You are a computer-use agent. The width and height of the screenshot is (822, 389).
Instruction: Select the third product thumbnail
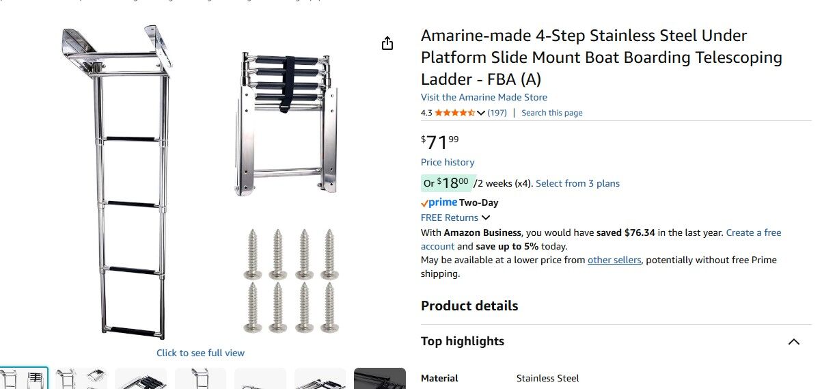(x=141, y=379)
